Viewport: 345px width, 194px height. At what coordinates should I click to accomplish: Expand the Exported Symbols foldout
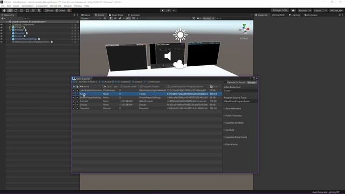point(233,123)
